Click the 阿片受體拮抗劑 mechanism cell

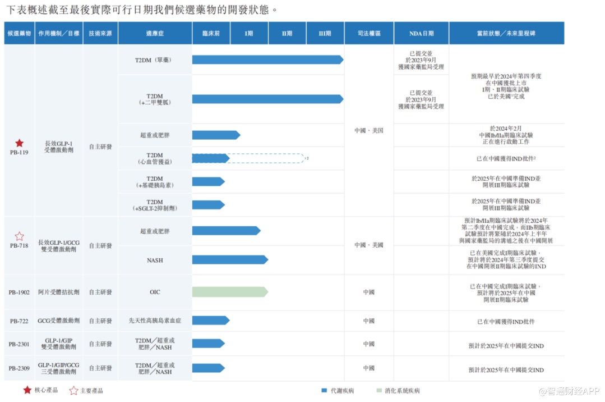(x=59, y=292)
